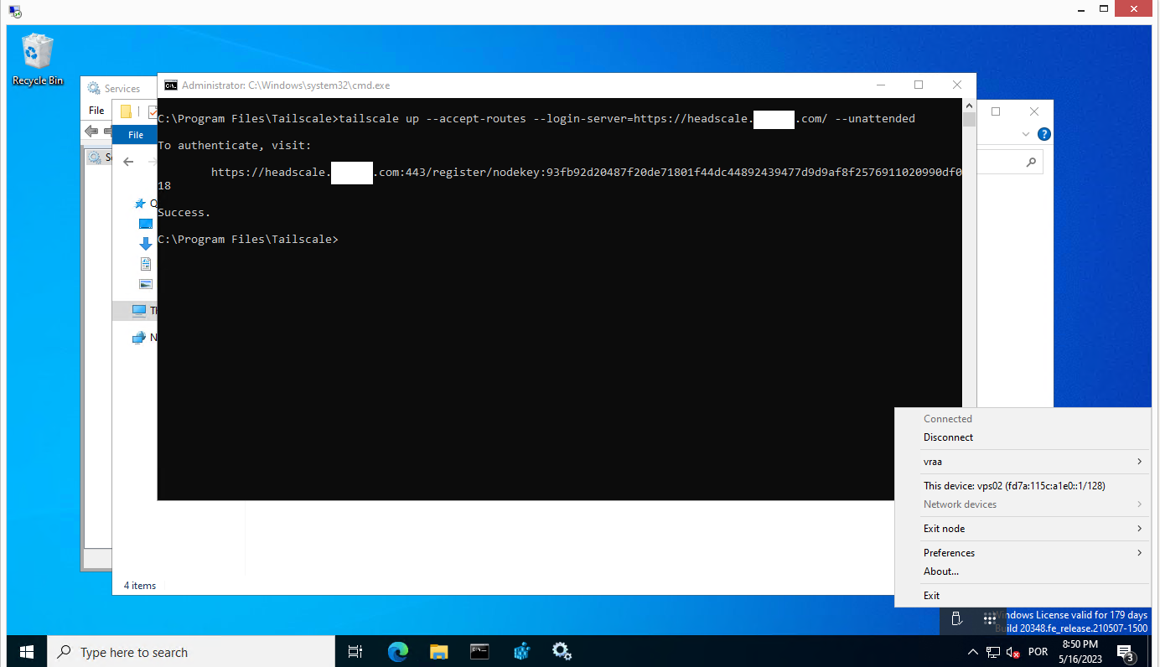Open the Tailscale icon in the system tray
The width and height of the screenshot is (1160, 667).
tap(990, 619)
